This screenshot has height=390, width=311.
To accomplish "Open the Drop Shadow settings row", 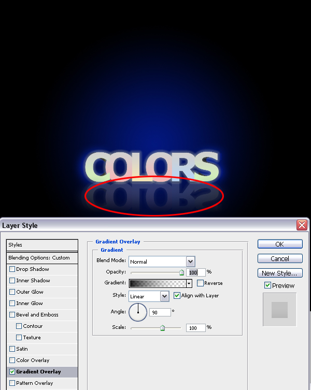I will coord(42,269).
